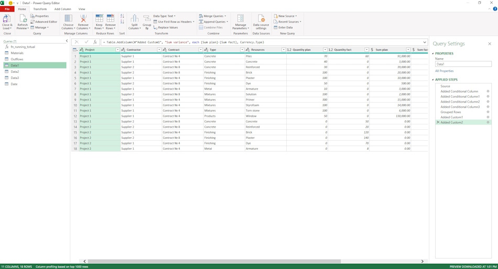Open the Merge Queries dropdown
The width and height of the screenshot is (498, 269).
(x=212, y=16)
